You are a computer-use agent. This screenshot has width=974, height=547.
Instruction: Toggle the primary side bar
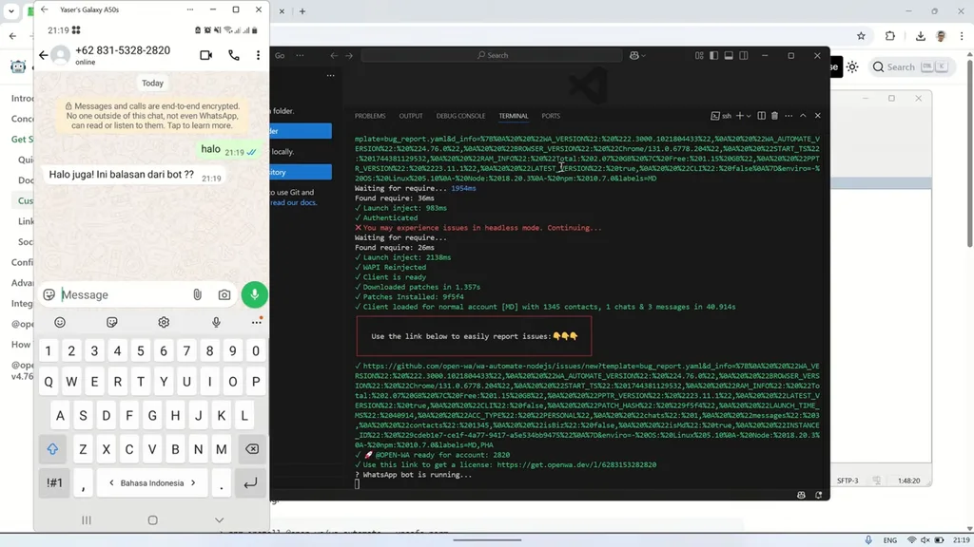tap(713, 55)
